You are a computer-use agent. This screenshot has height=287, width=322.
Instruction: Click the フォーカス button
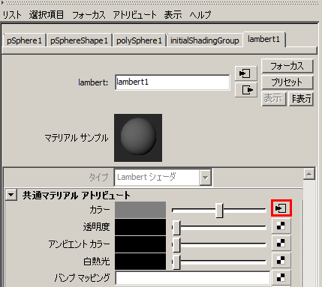coord(287,66)
